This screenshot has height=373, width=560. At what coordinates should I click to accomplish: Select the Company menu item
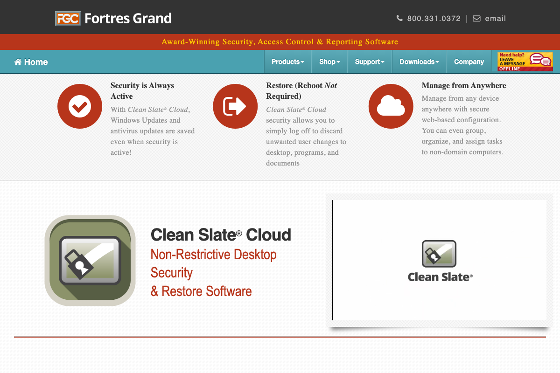tap(469, 62)
